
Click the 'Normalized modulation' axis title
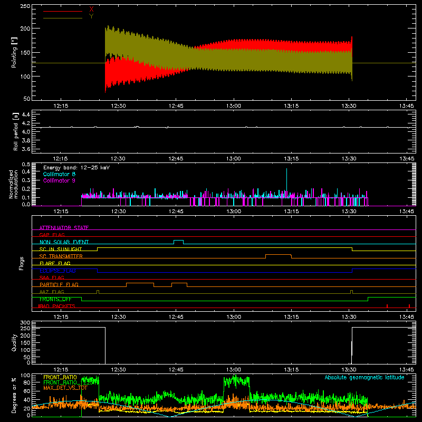pos(13,184)
